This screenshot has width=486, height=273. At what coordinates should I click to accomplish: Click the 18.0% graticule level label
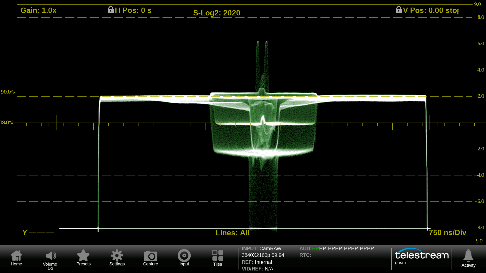pyautogui.click(x=7, y=123)
